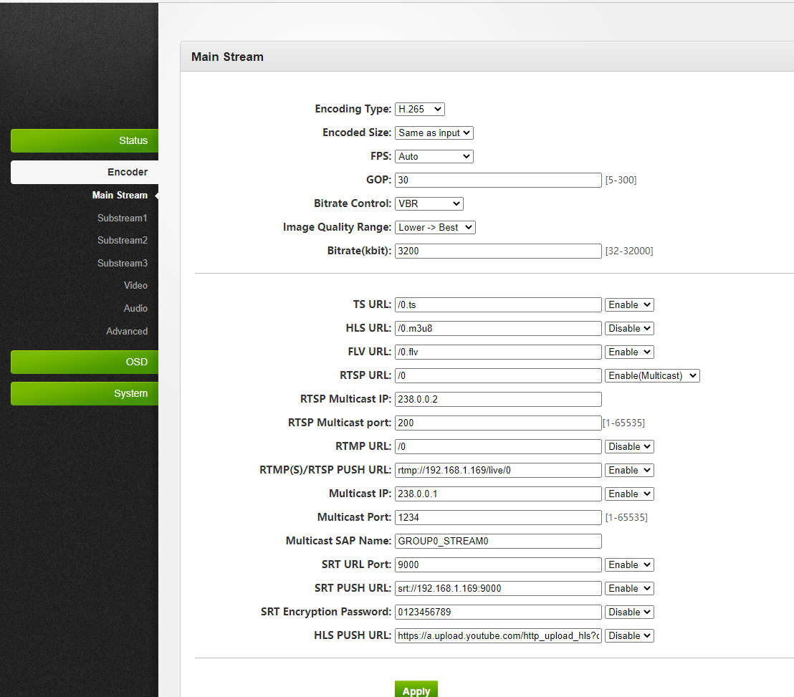Open the FPS dropdown
The width and height of the screenshot is (794, 697).
click(x=434, y=156)
